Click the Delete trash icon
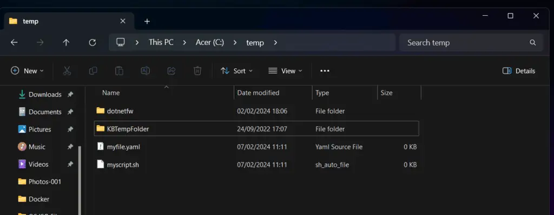The image size is (554, 215). 197,71
